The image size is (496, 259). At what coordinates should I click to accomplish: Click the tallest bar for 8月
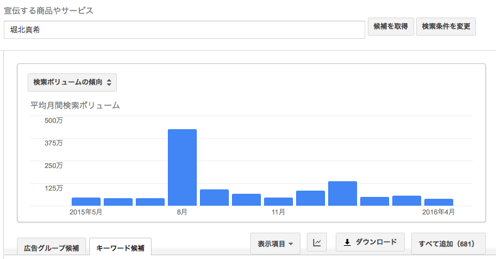tap(182, 167)
